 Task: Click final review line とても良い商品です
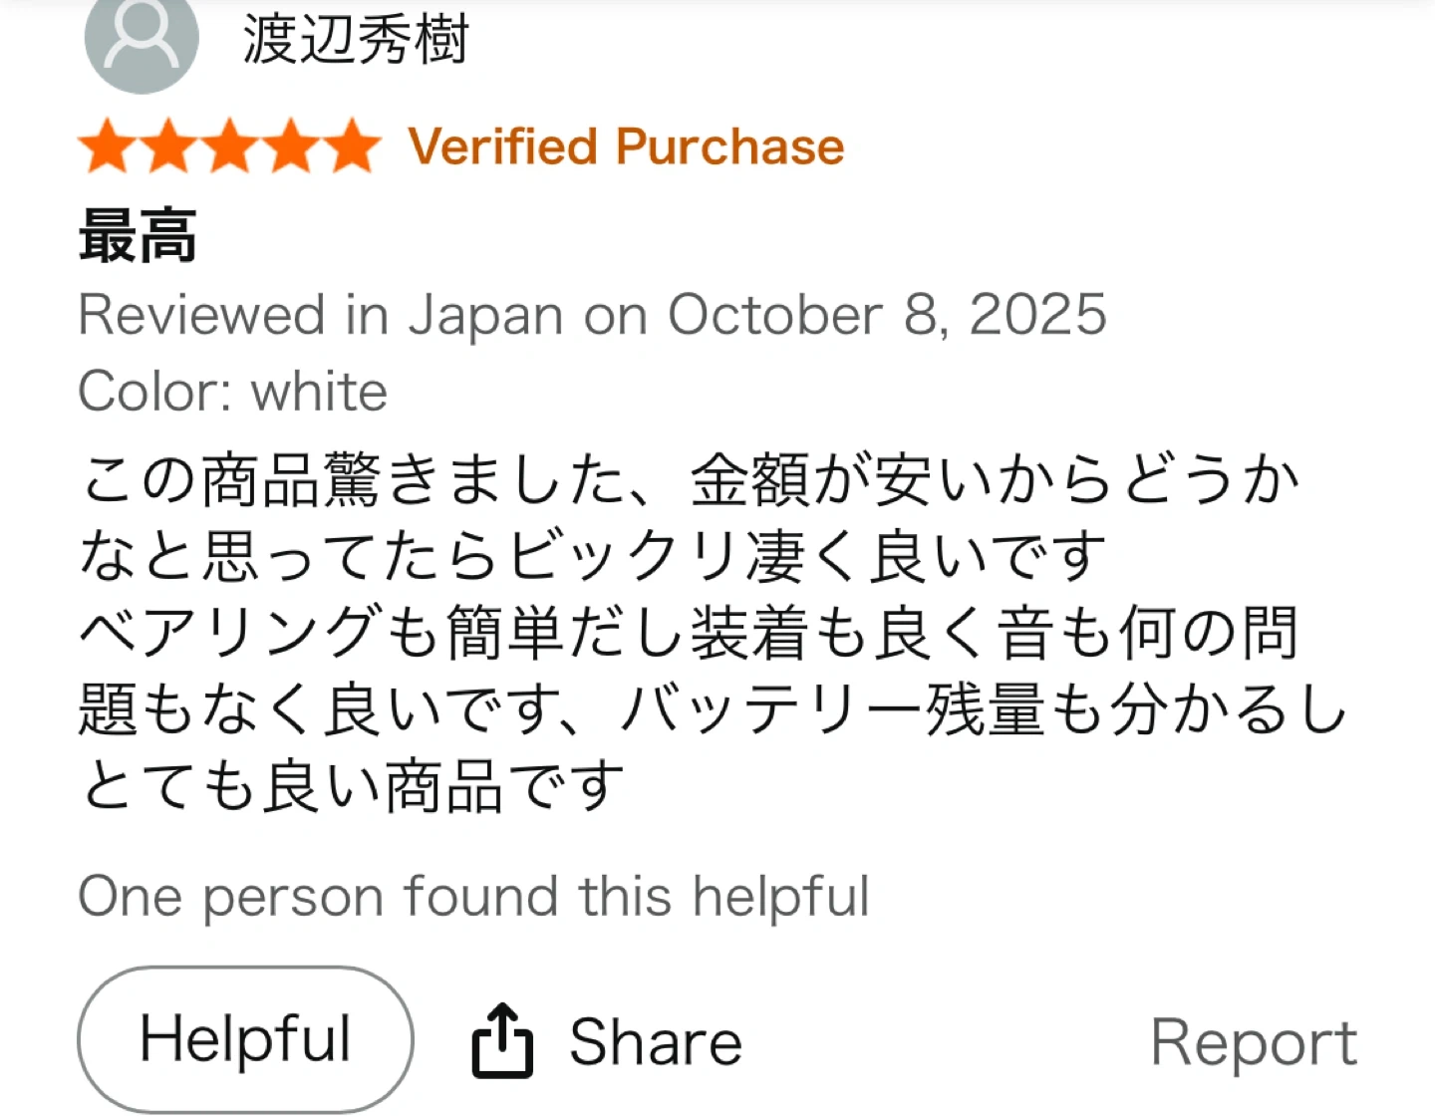[351, 786]
